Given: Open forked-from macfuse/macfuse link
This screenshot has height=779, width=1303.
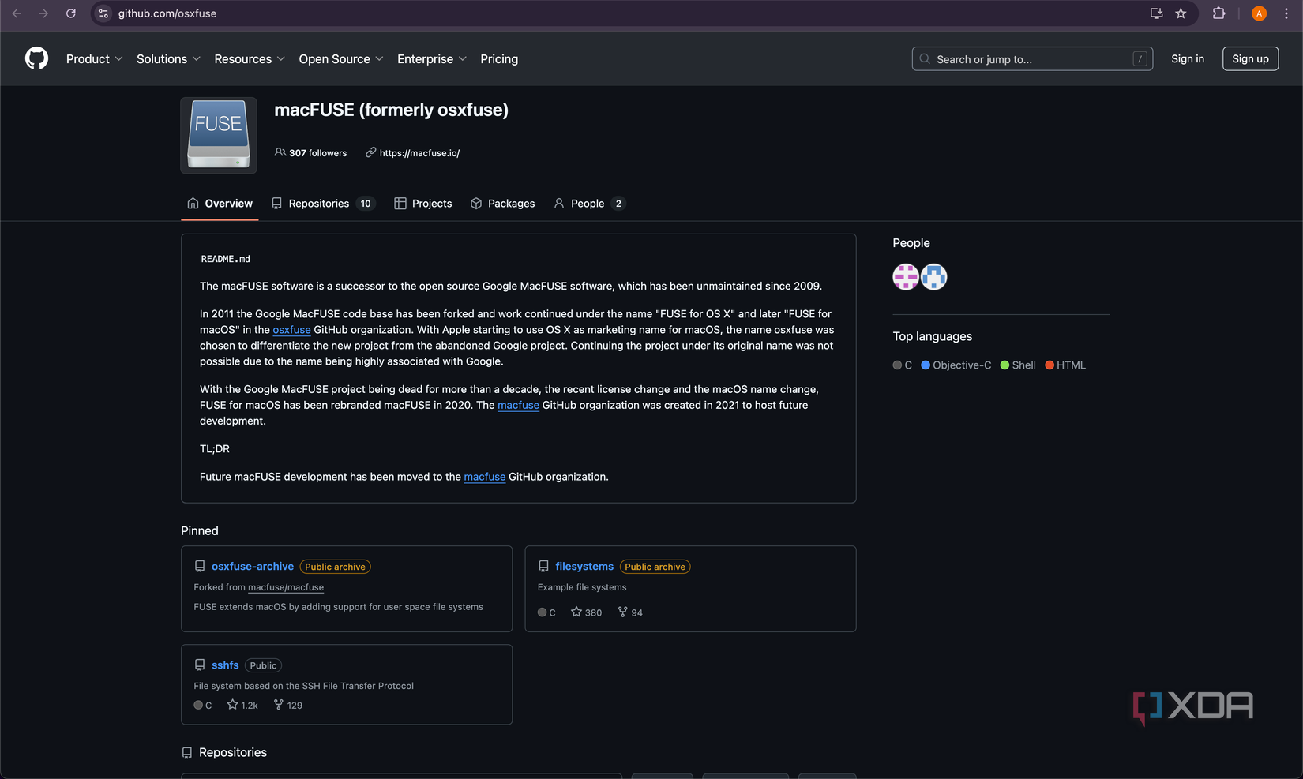Looking at the screenshot, I should coord(286,587).
